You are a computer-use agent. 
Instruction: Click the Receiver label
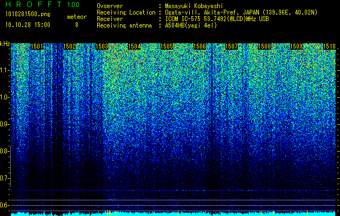coord(110,19)
